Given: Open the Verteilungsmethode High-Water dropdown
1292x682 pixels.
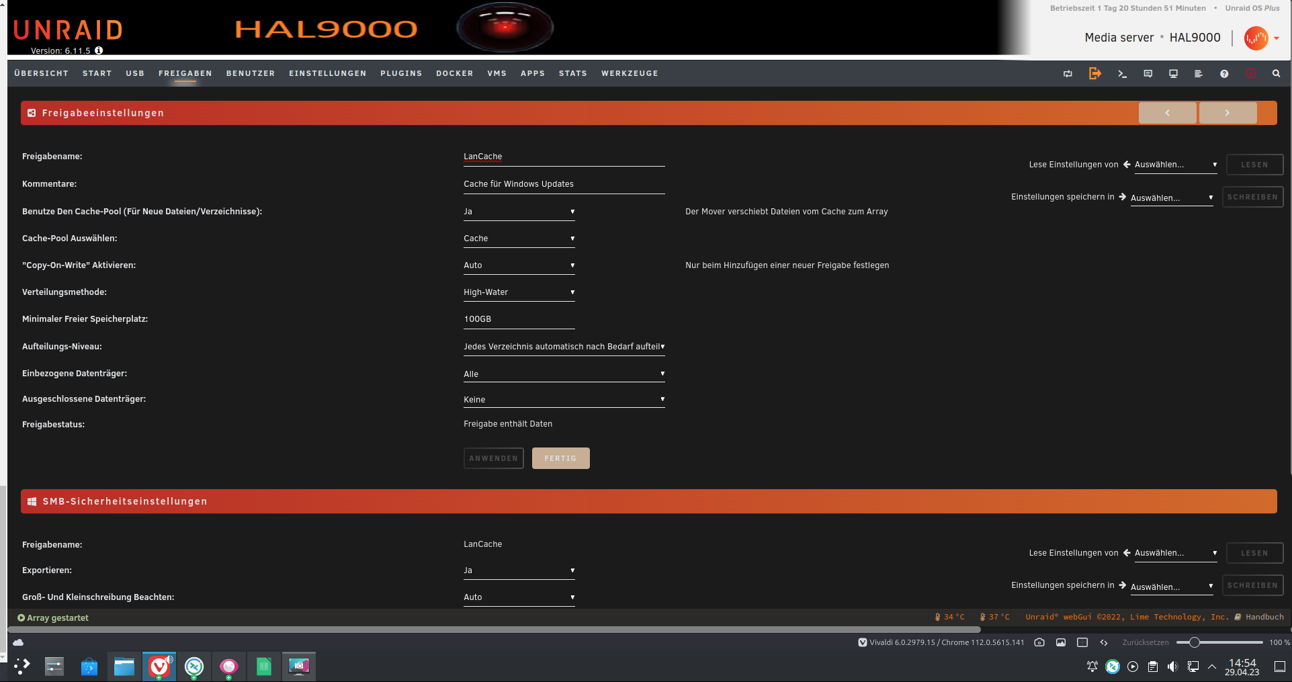Looking at the screenshot, I should [519, 292].
